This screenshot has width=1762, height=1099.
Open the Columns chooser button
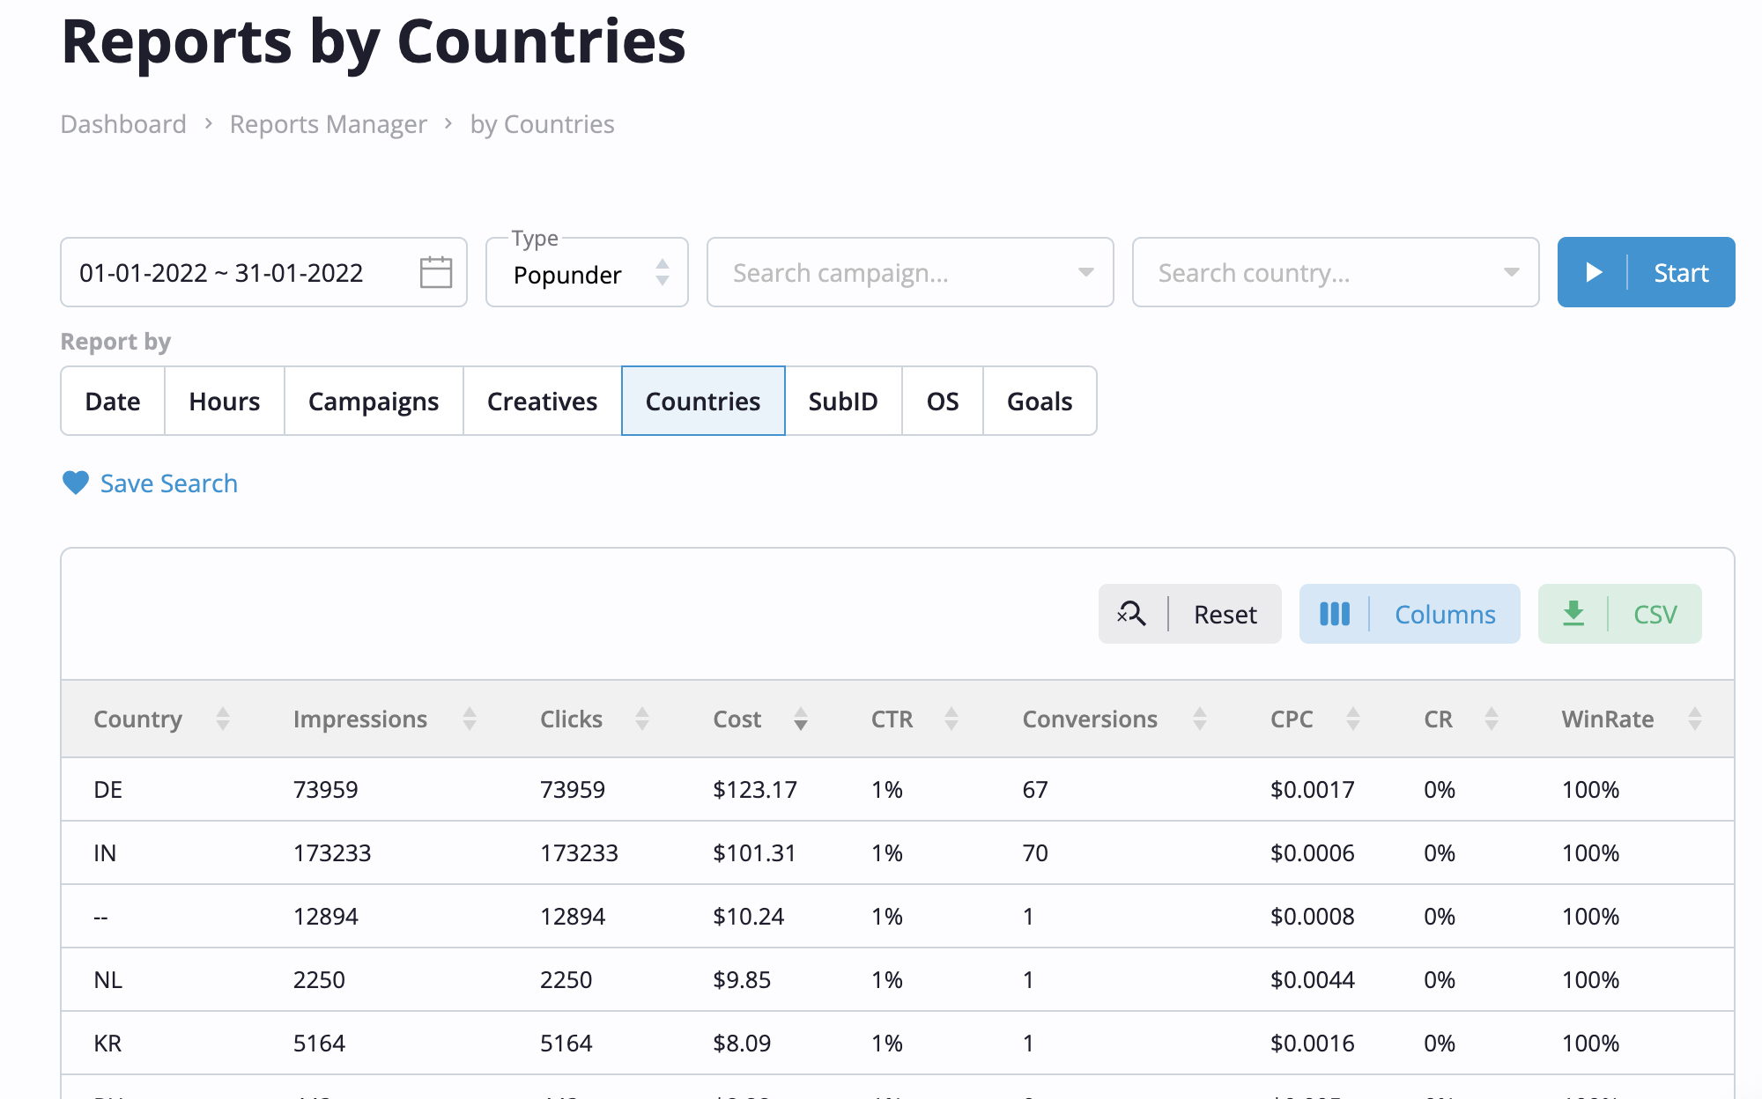click(1410, 614)
